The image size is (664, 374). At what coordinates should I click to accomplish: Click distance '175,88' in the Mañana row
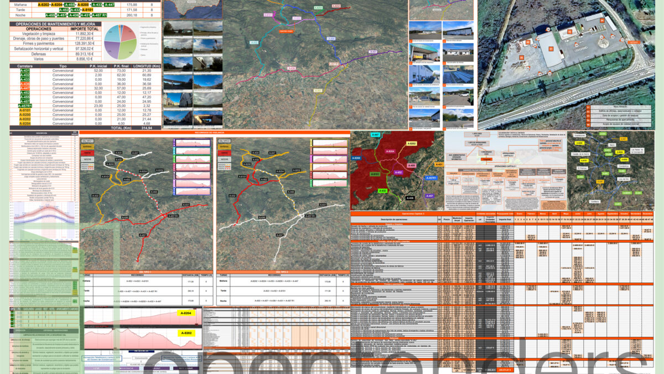132,4
